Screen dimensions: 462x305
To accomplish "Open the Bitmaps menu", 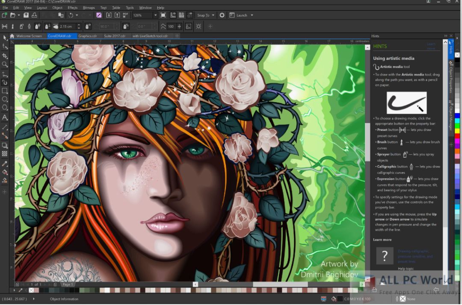I will (89, 8).
